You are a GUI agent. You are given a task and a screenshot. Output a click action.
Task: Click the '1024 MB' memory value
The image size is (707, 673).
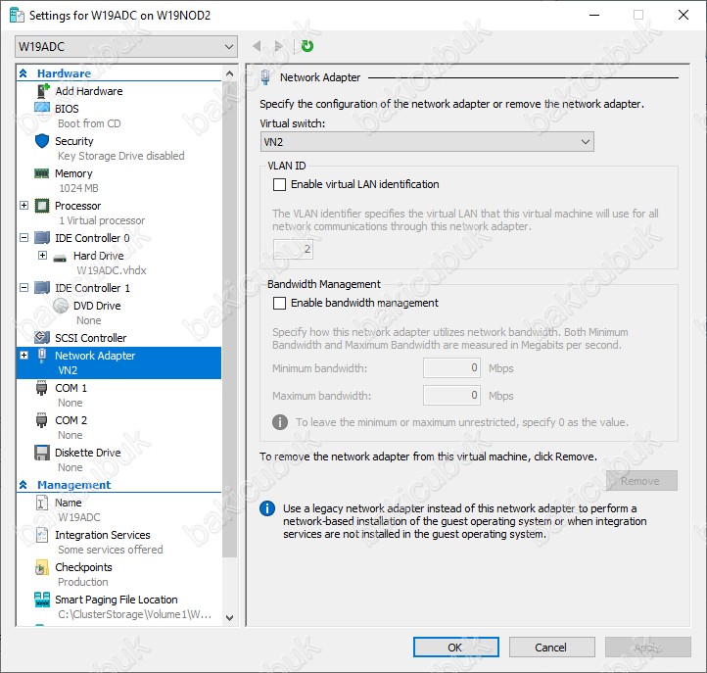coord(78,188)
